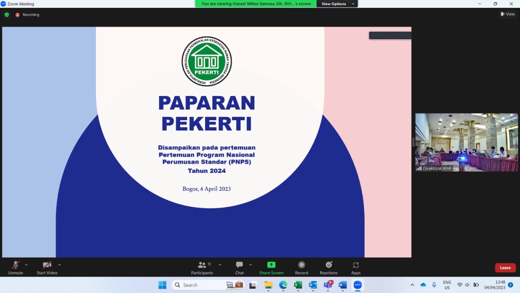Screen dimensions: 520x293
Task: Open the Zoom Apps panel
Action: pos(355,267)
